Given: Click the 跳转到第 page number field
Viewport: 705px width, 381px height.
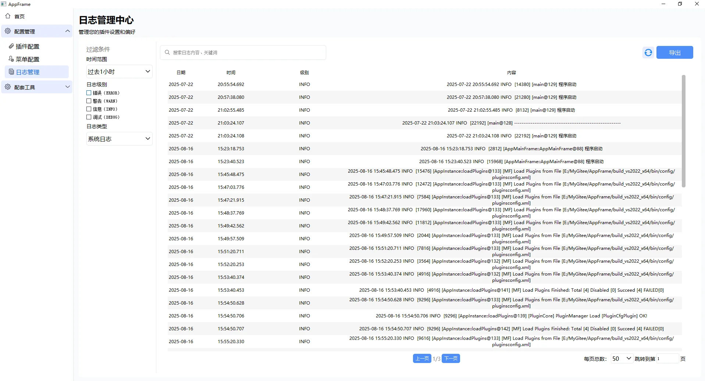Looking at the screenshot, I should [667, 359].
